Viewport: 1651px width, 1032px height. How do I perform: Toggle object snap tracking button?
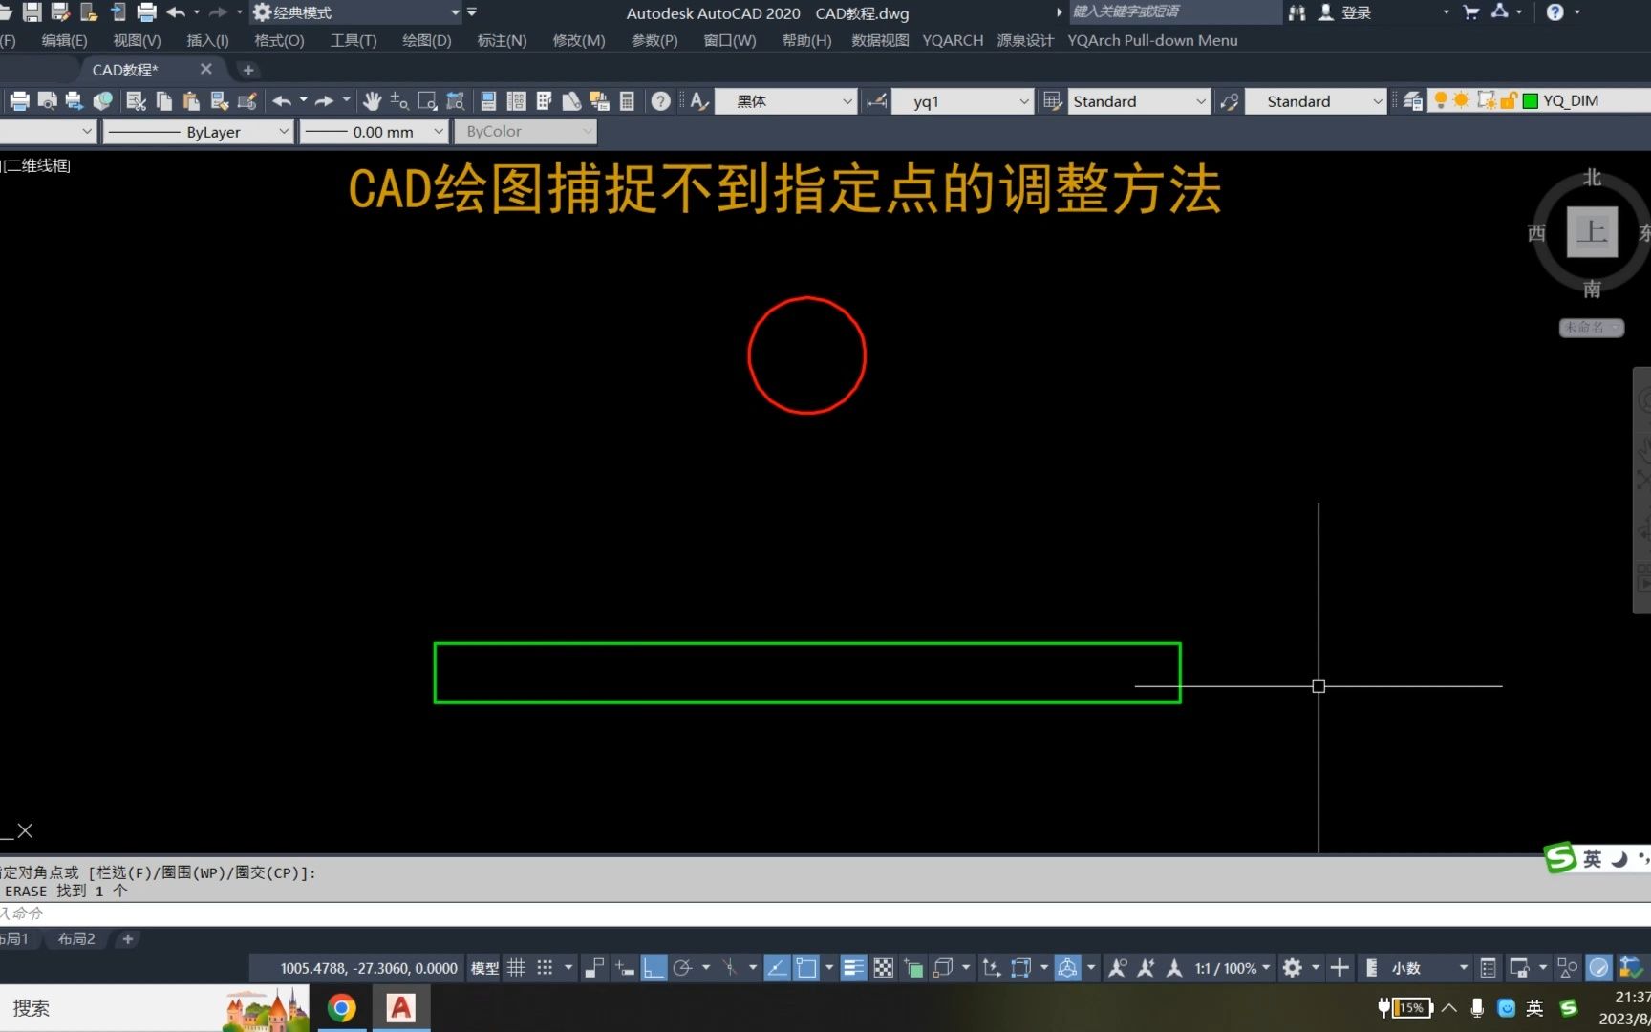pos(777,968)
